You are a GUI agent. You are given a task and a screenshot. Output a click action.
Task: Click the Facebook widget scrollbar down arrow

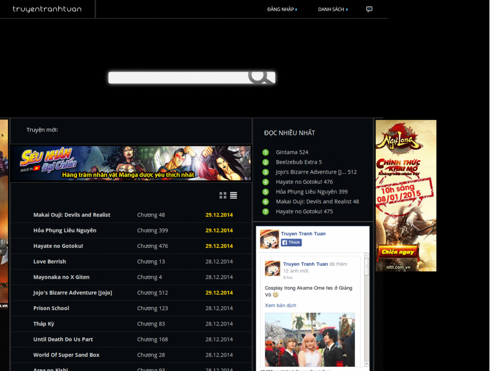click(x=367, y=363)
